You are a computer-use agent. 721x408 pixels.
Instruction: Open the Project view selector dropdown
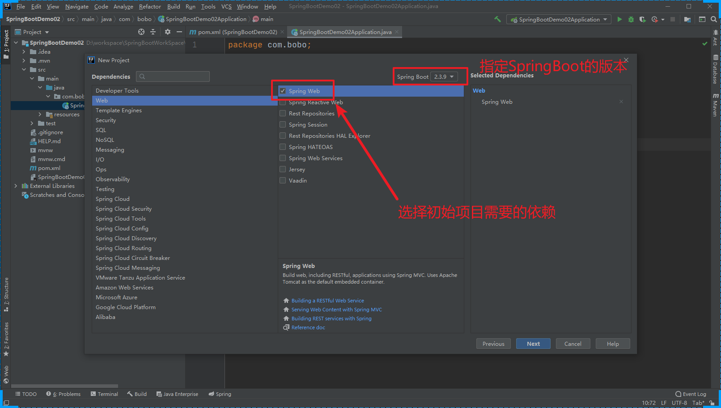click(x=32, y=32)
